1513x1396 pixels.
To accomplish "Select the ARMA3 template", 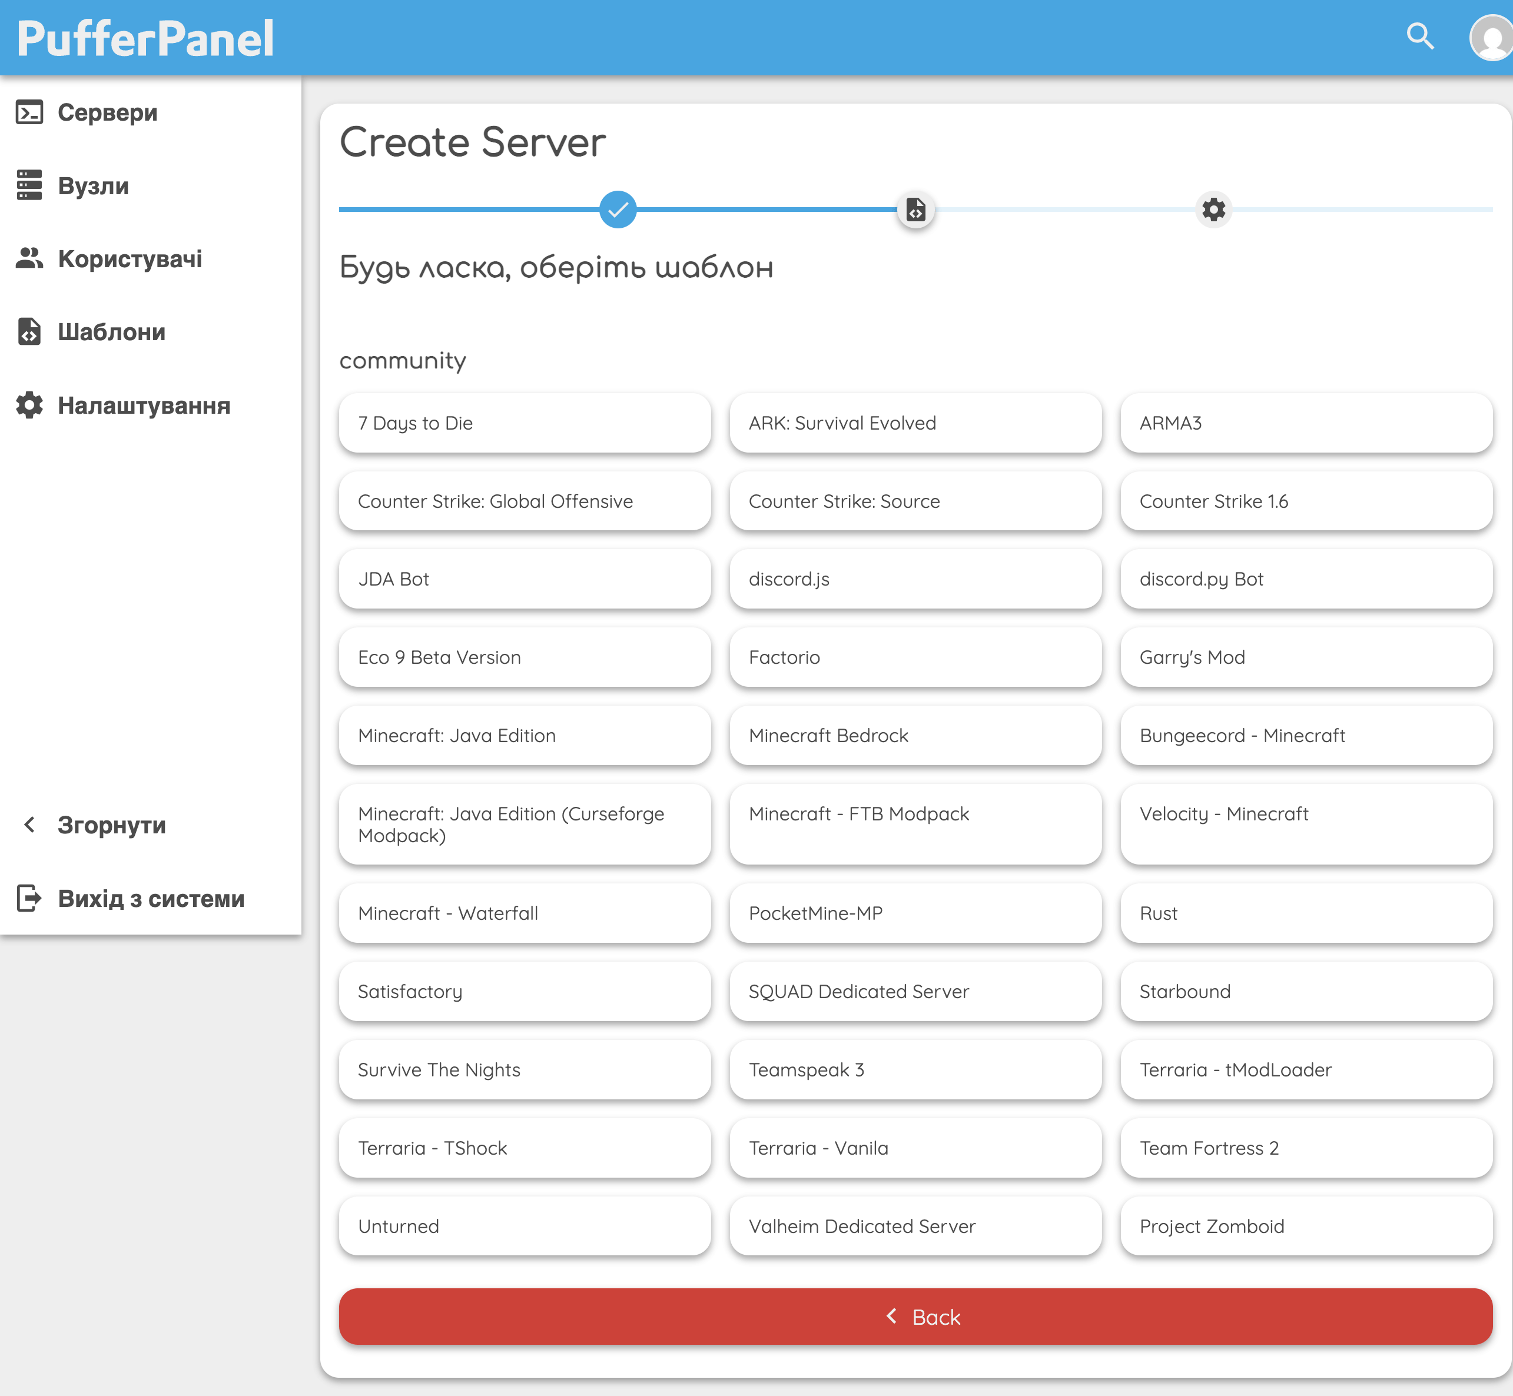I will pos(1306,423).
